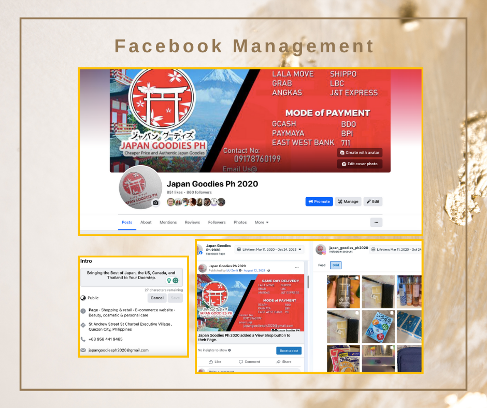Open the Manage page tools button
Viewport: 487px width, 408px height.
[348, 201]
